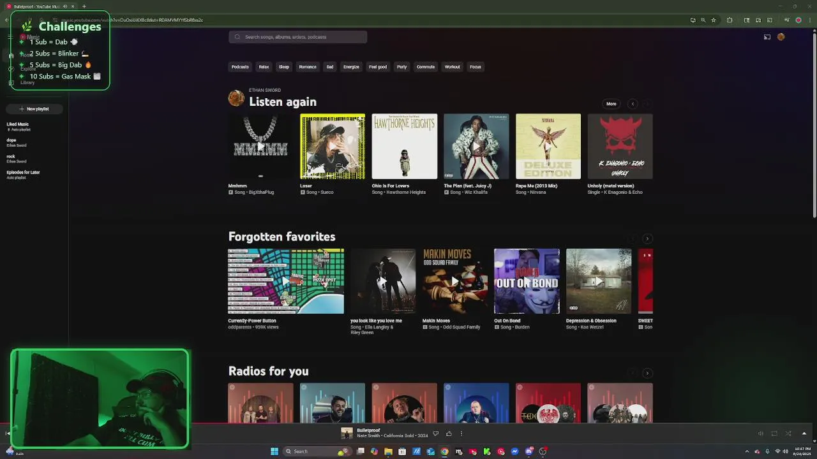The height and width of the screenshot is (459, 817).
Task: Play you look like you love me
Action: (383, 281)
